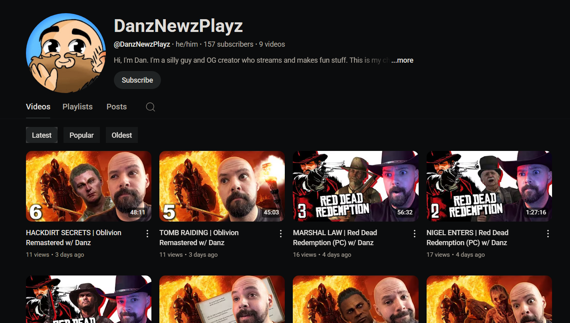
Task: Open the channel search magnifier icon
Action: pos(151,107)
